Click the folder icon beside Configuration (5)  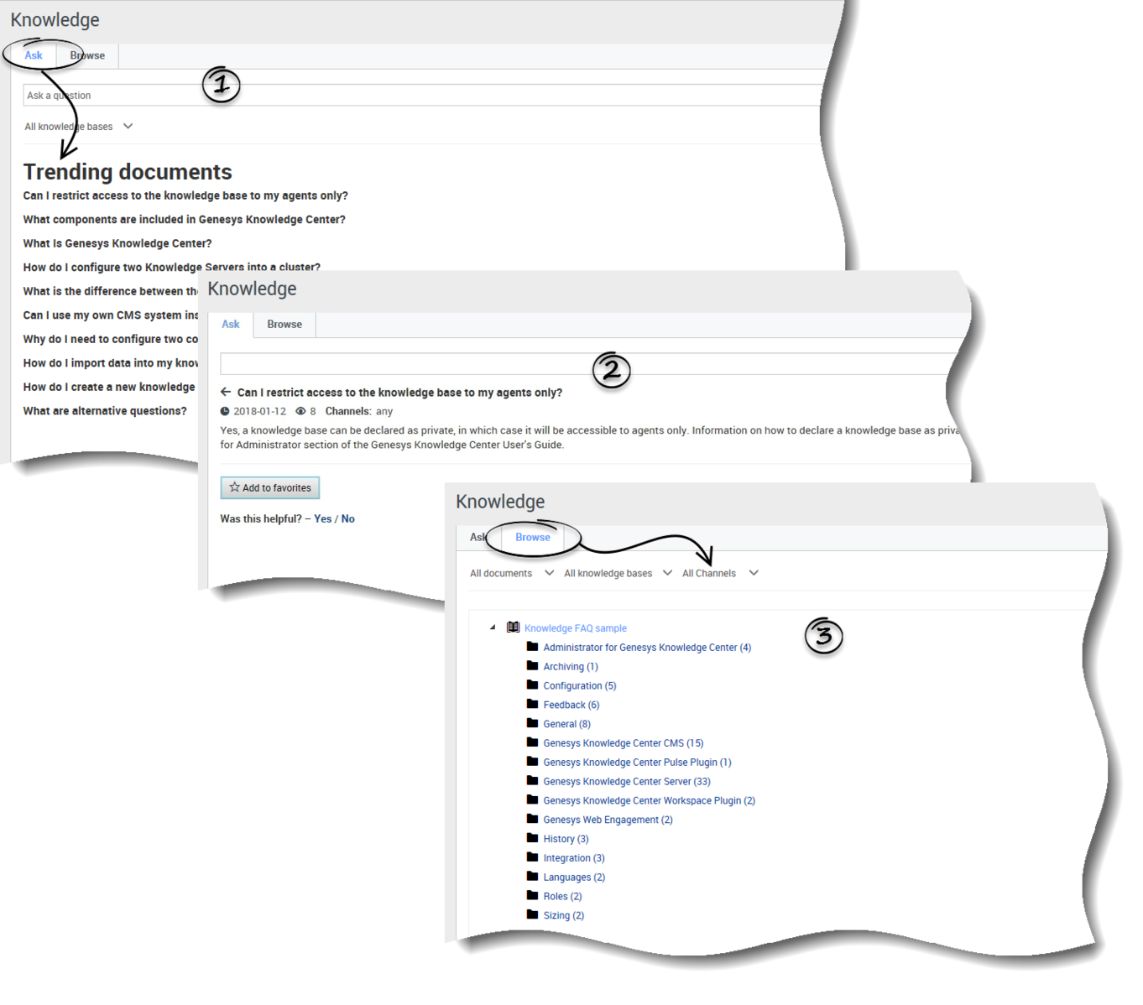532,685
